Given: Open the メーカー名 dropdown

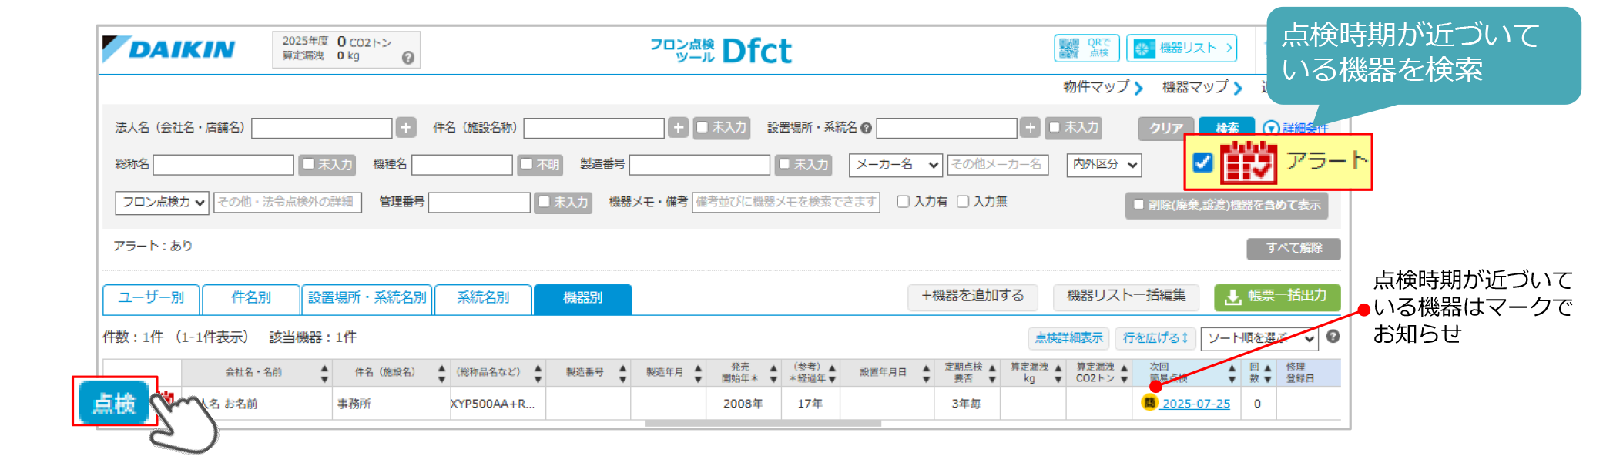Looking at the screenshot, I should point(895,165).
